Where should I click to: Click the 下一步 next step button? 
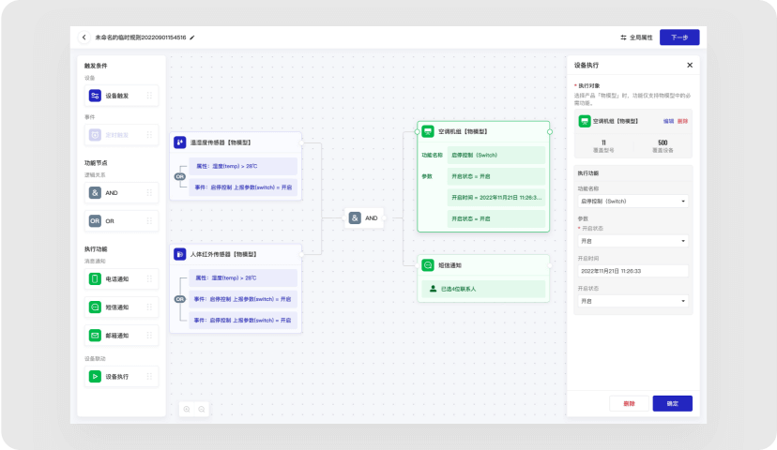678,37
